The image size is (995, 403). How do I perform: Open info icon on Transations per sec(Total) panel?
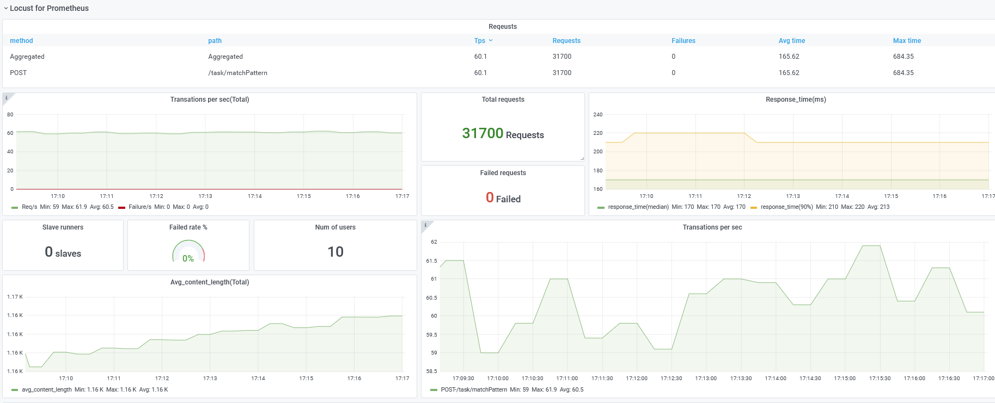6,98
